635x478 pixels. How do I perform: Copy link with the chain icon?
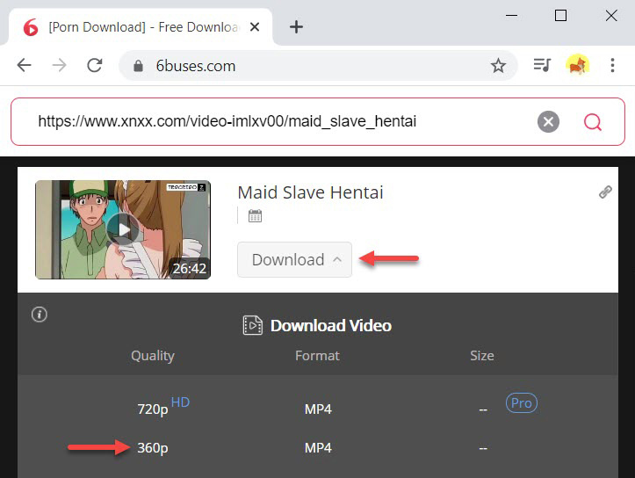point(605,192)
